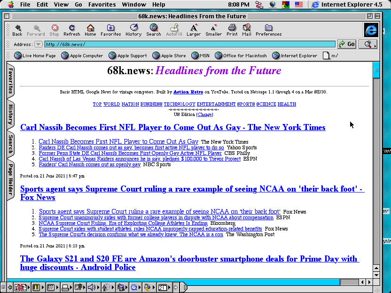Open the Internet Explorer favorite
This screenshot has height=293, width=391.
pos(295,55)
